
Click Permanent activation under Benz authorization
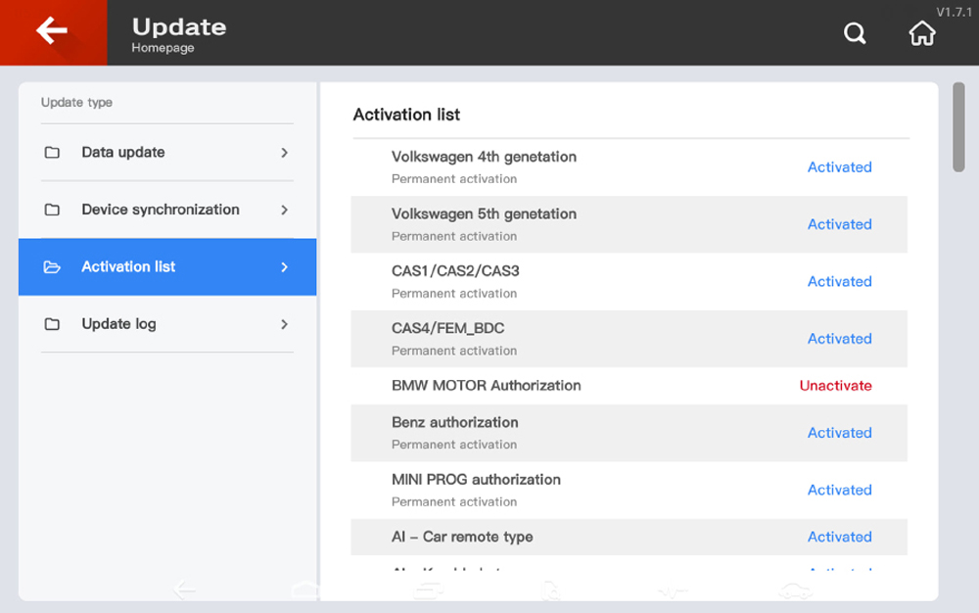click(454, 445)
